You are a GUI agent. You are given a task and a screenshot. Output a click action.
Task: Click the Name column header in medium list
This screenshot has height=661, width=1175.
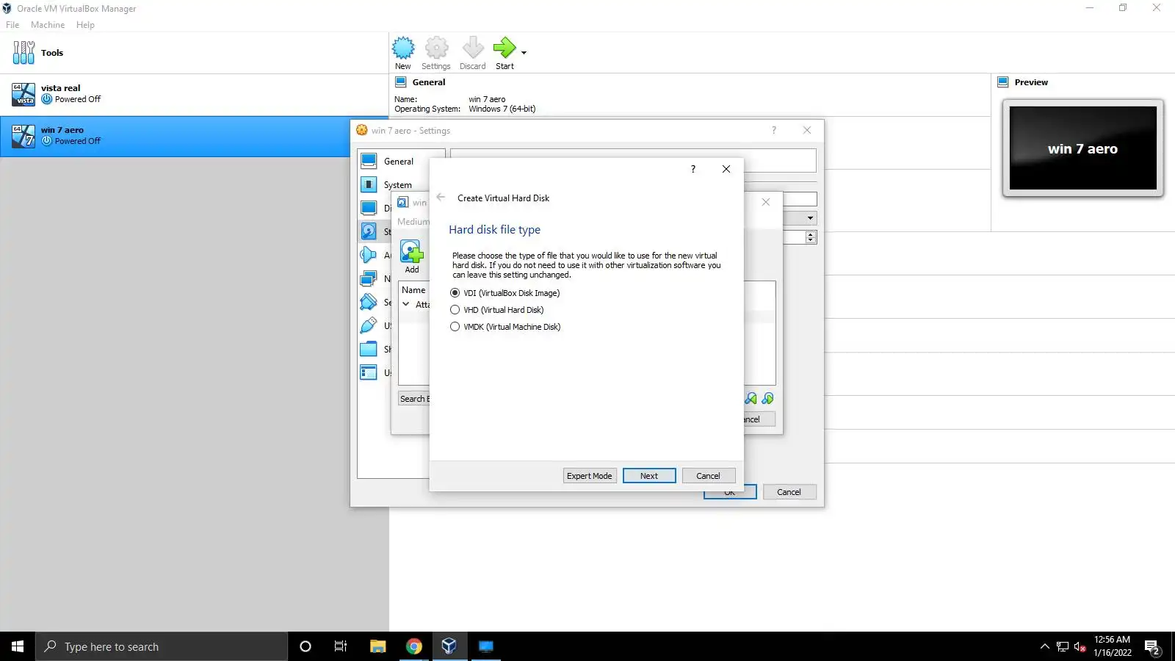pos(413,290)
